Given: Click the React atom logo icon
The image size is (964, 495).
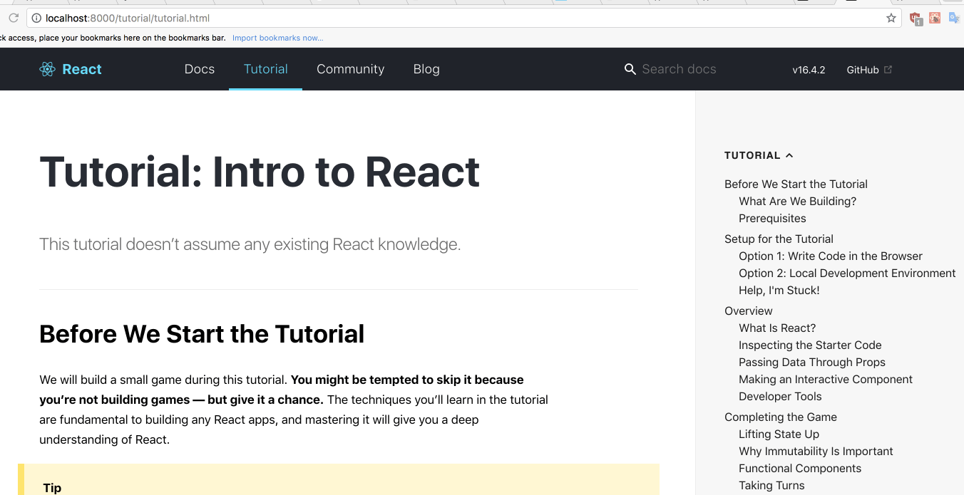Looking at the screenshot, I should click(47, 69).
